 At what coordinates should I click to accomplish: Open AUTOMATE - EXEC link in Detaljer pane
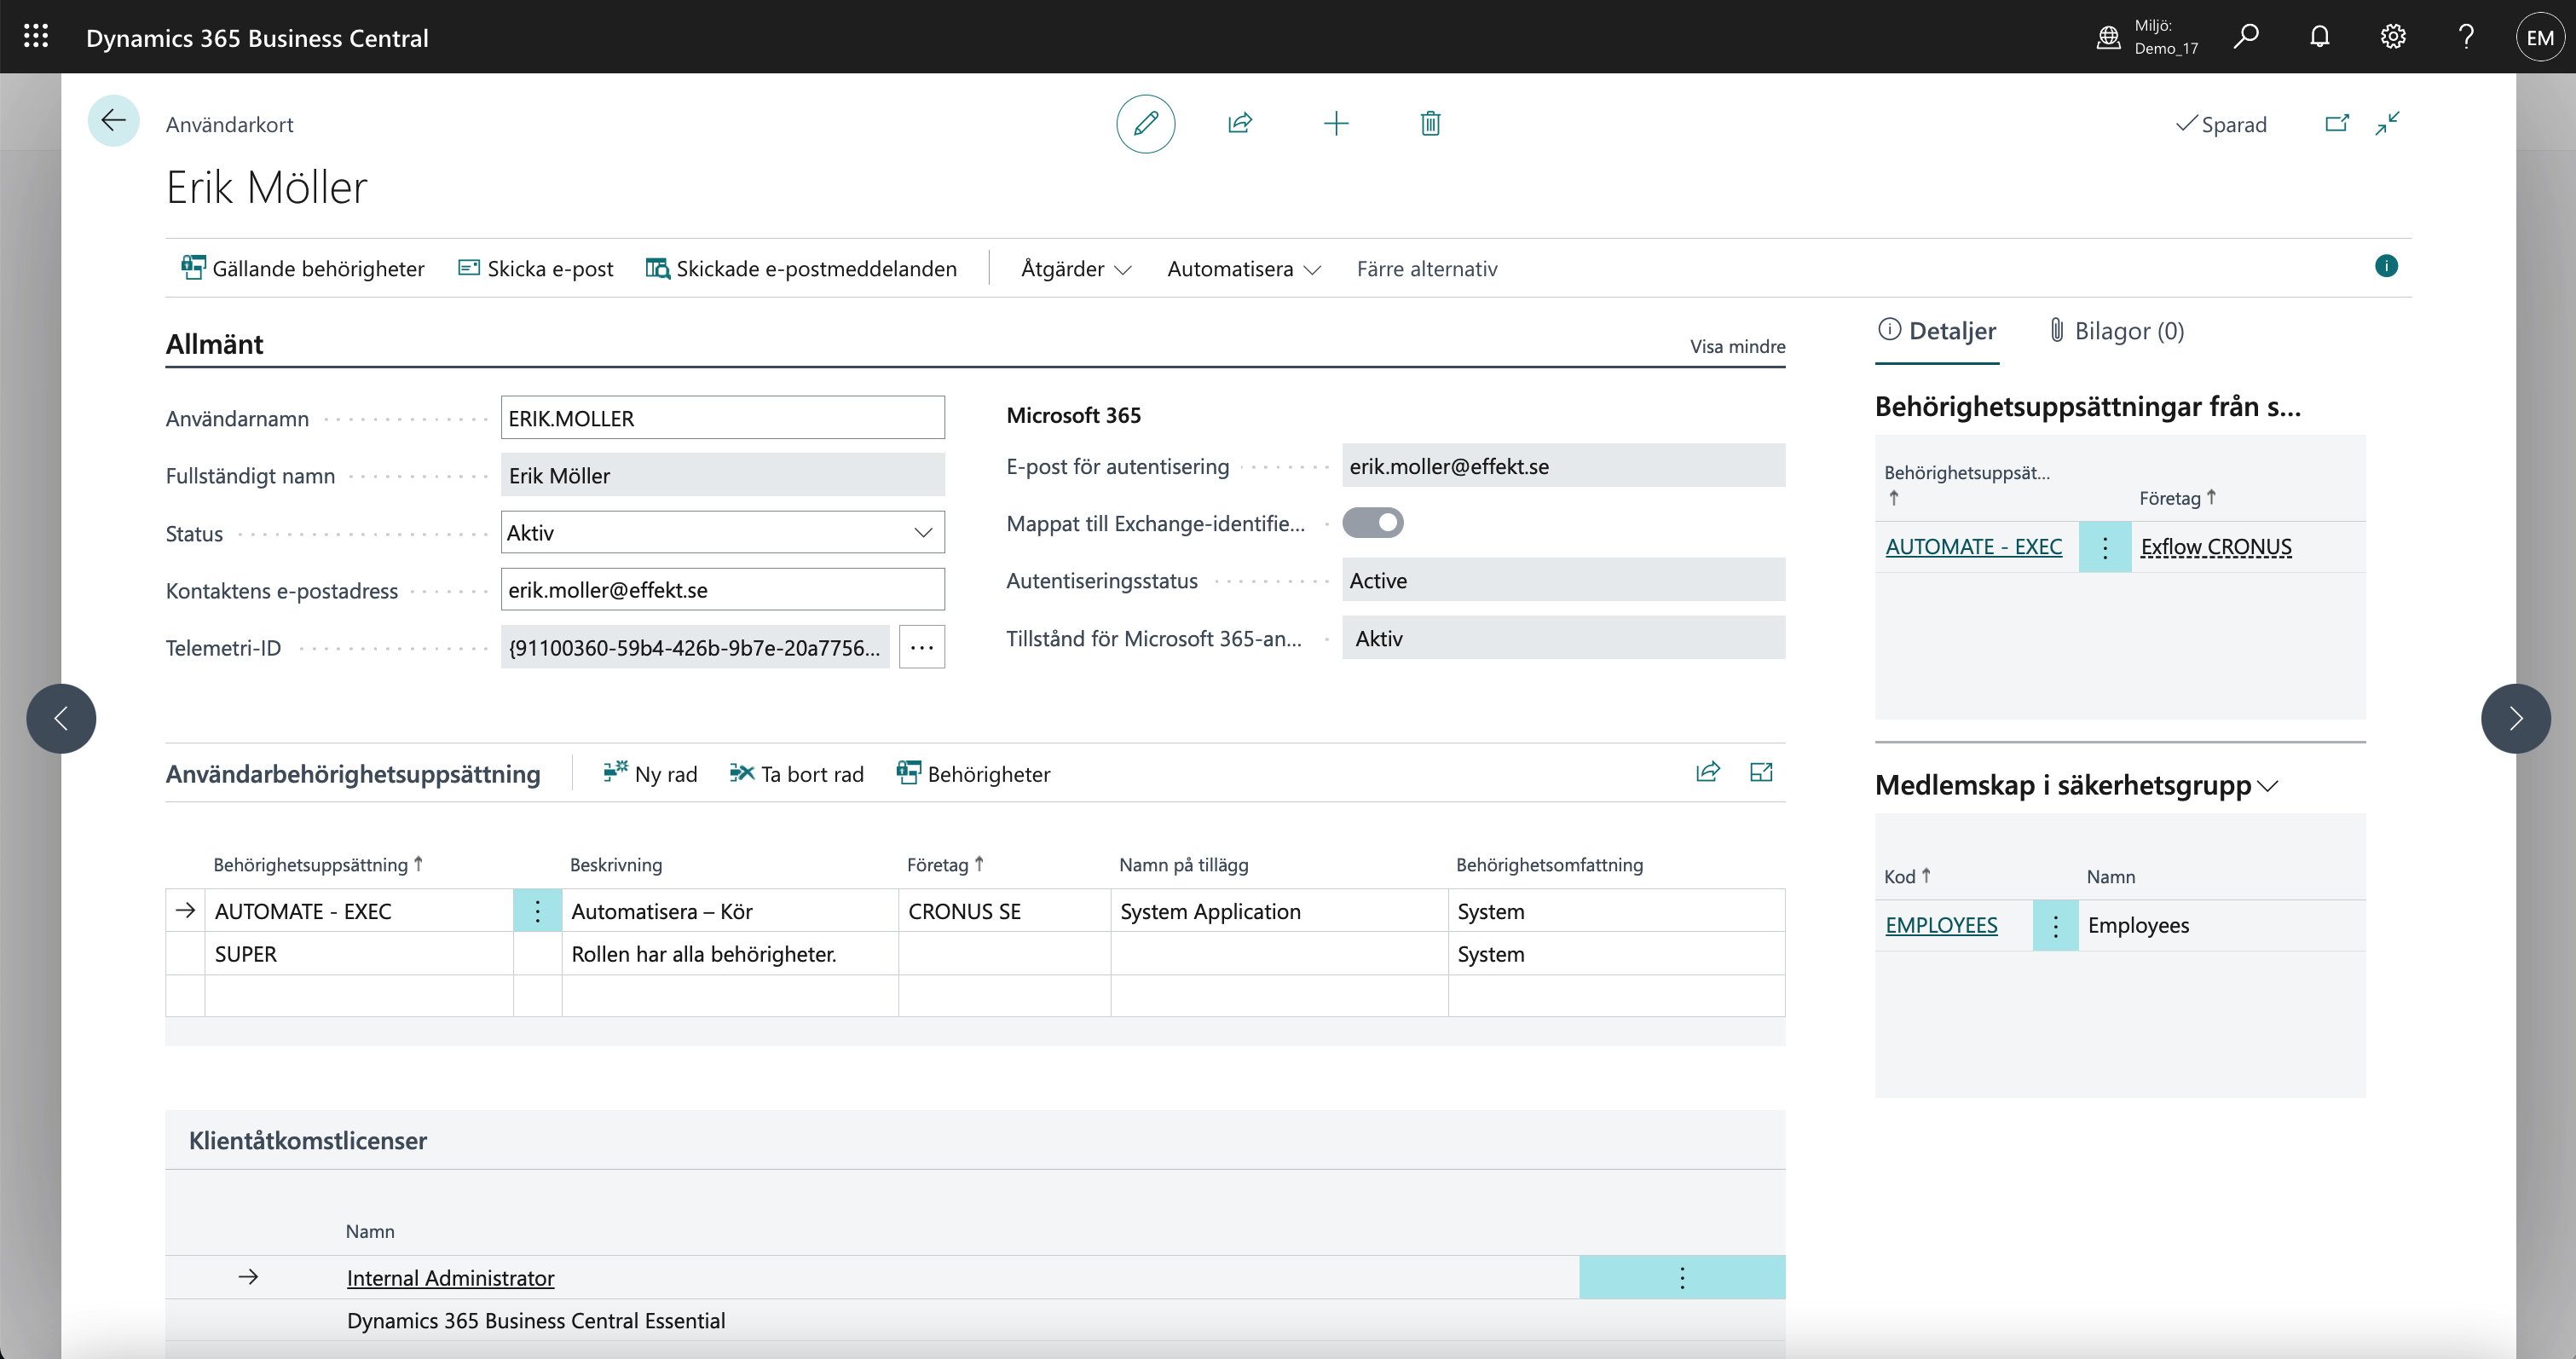coord(1973,547)
